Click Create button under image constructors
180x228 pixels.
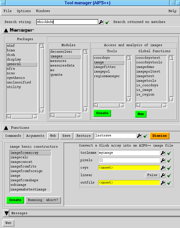coord(15,200)
